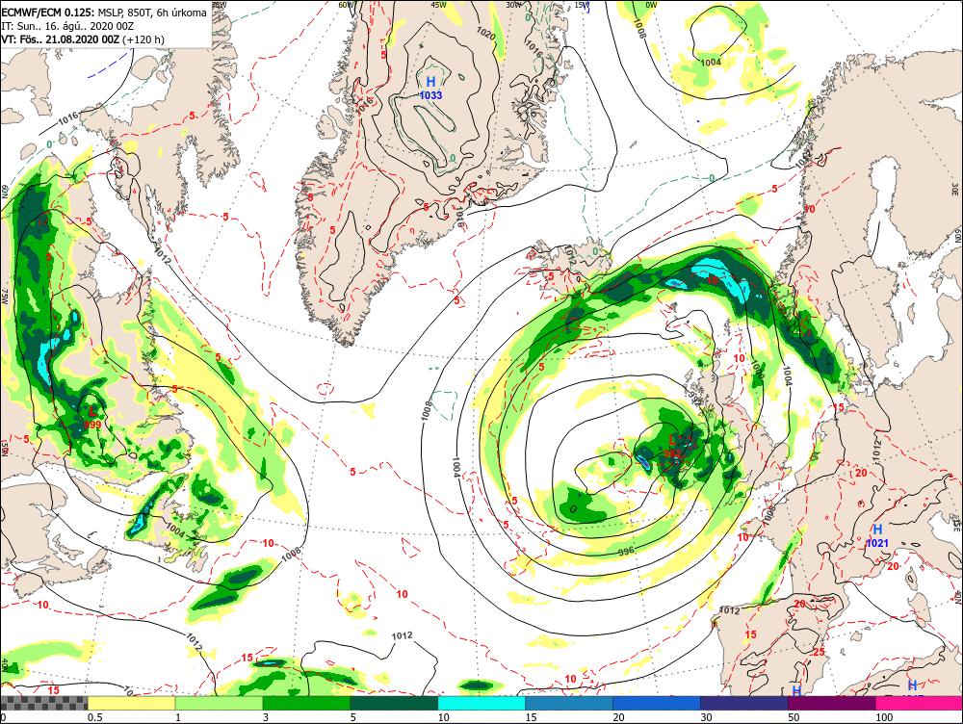Click the '999' low pressure value
Viewport: 963px width, 724px height.
click(92, 425)
